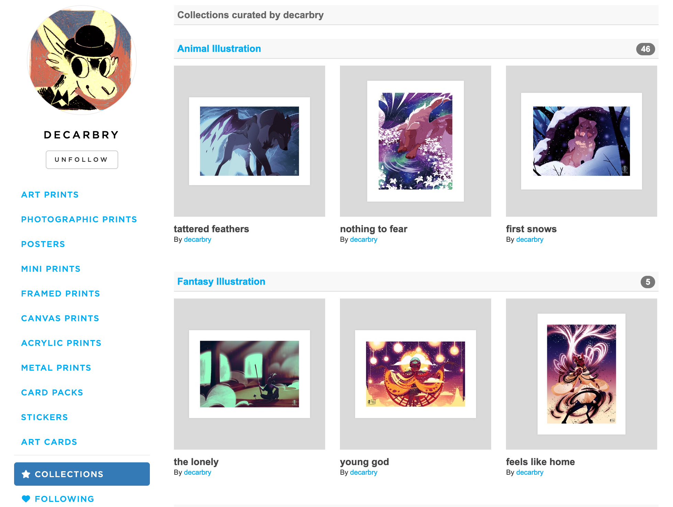Open the Animal Illustration collection
This screenshot has height=507, width=673.
219,49
